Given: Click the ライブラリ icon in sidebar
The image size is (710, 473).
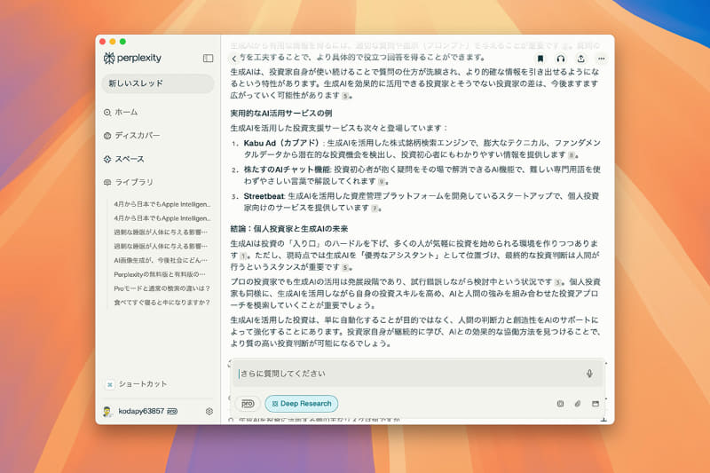Looking at the screenshot, I should click(x=107, y=183).
